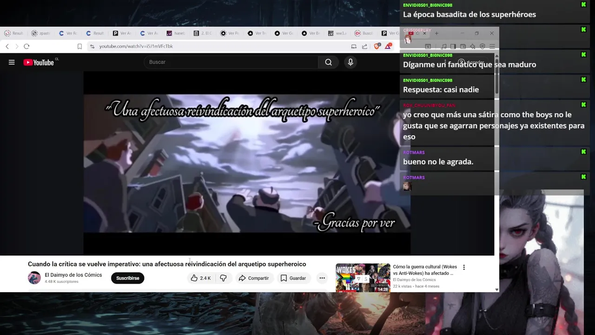
Task: Click the youtube.com address bar URL
Action: click(x=136, y=47)
